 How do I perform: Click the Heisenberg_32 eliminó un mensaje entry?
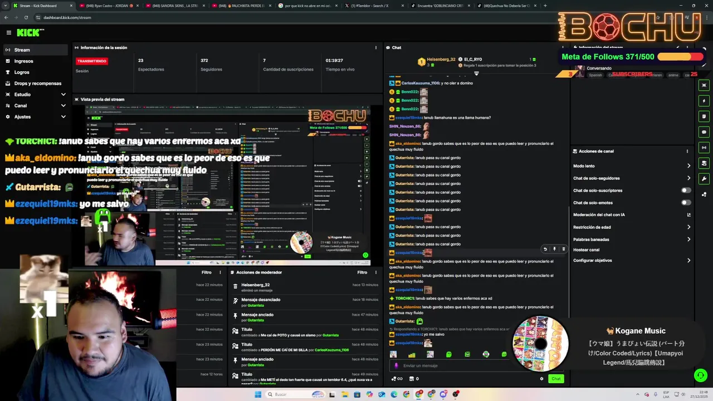pos(304,287)
